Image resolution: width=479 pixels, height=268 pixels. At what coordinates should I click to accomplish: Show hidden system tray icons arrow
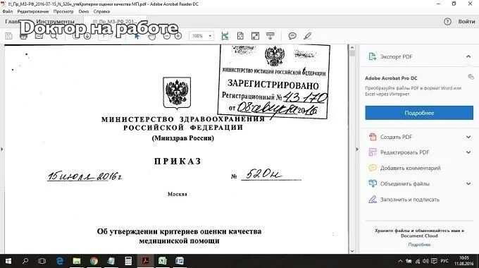coord(400,261)
